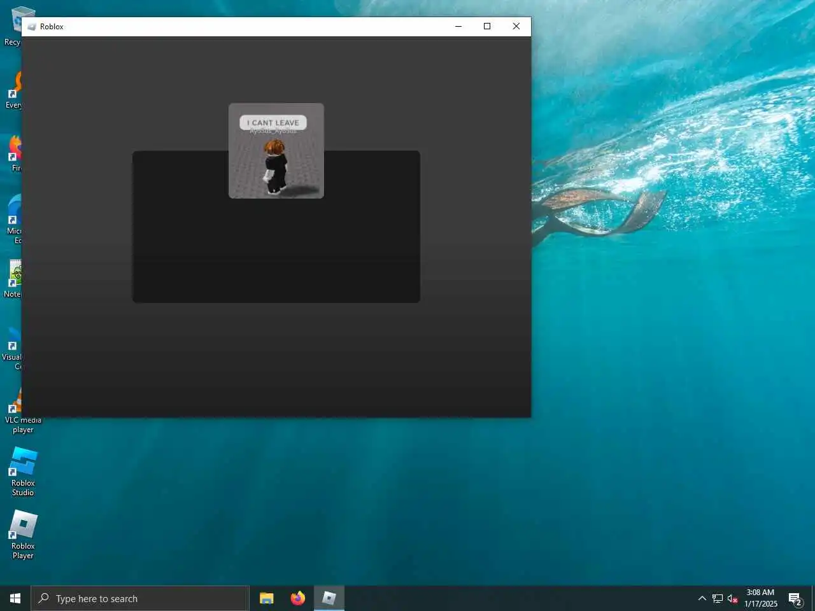Close the Roblox window

pos(516,27)
